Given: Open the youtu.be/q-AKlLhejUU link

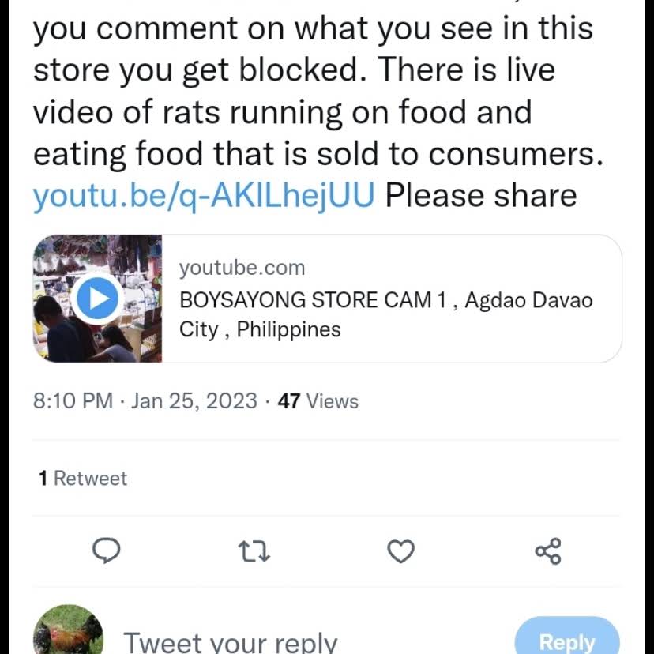Looking at the screenshot, I should 204,194.
